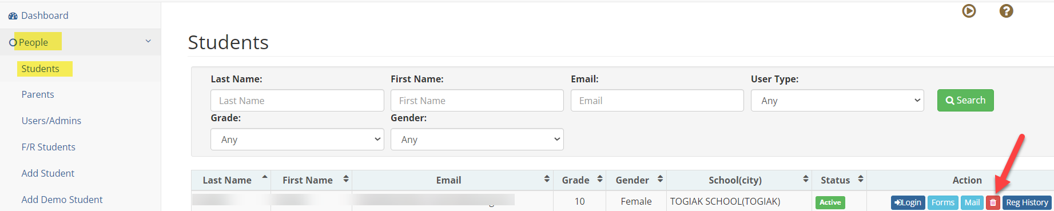Click the Login button for student

click(x=908, y=202)
